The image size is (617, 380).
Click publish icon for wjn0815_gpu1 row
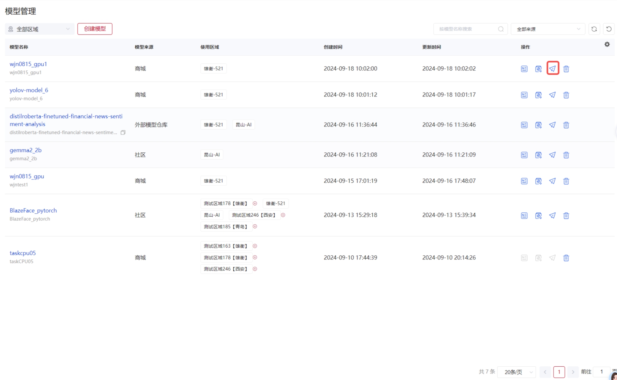coord(552,69)
